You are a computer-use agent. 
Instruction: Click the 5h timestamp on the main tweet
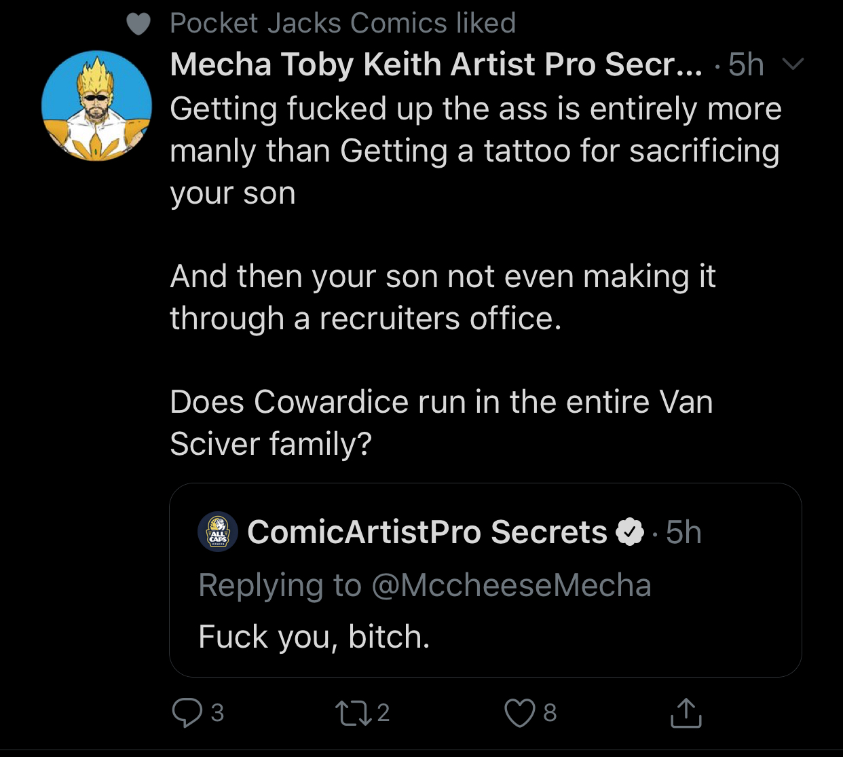(x=746, y=64)
